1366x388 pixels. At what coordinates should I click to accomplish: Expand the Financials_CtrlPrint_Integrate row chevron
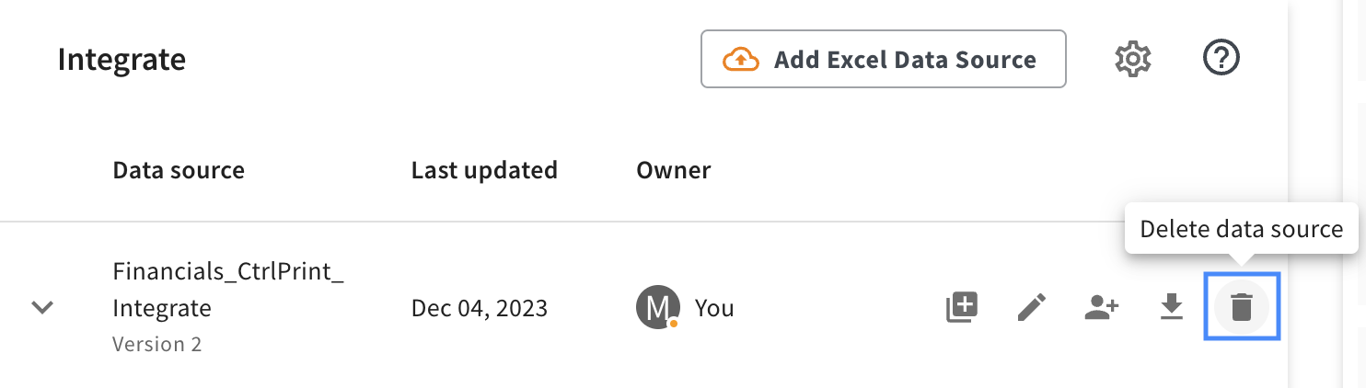tap(42, 307)
